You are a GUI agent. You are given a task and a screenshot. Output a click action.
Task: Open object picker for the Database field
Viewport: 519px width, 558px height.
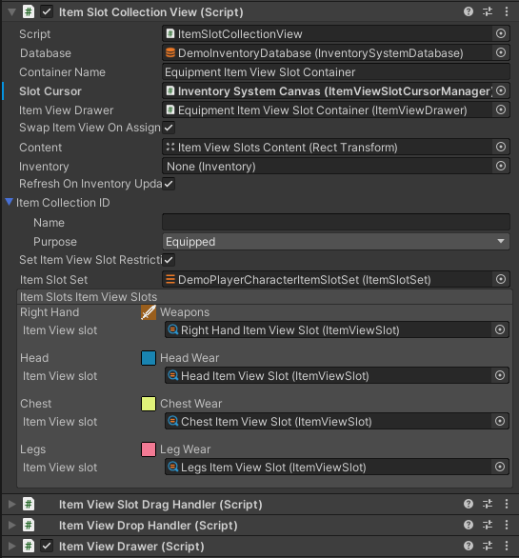501,53
